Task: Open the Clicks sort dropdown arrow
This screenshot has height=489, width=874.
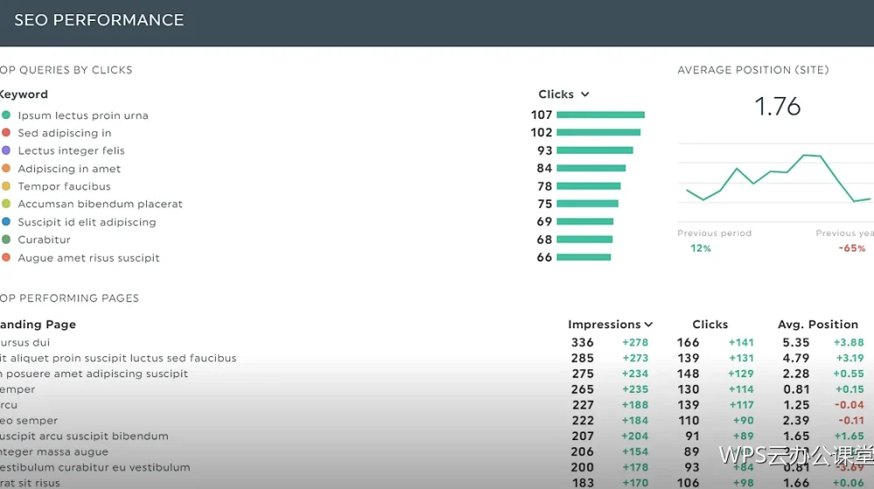Action: coord(585,94)
